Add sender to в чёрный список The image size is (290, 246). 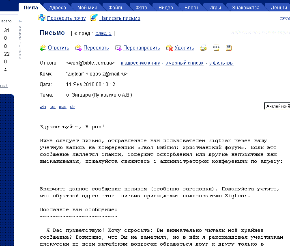[x=184, y=63]
